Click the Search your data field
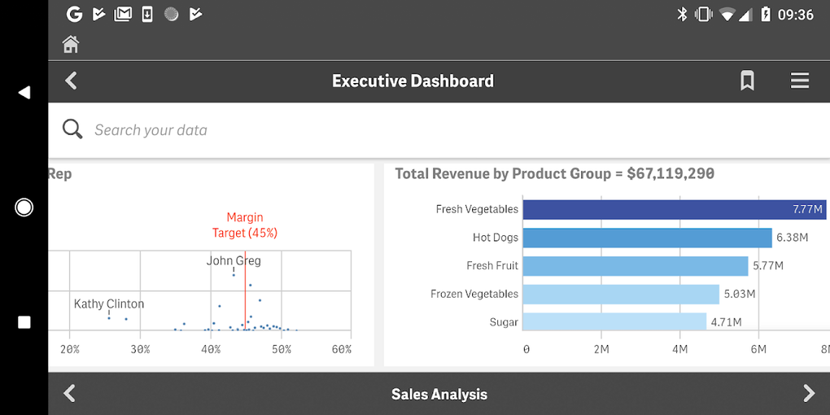This screenshot has height=415, width=830. [x=325, y=130]
